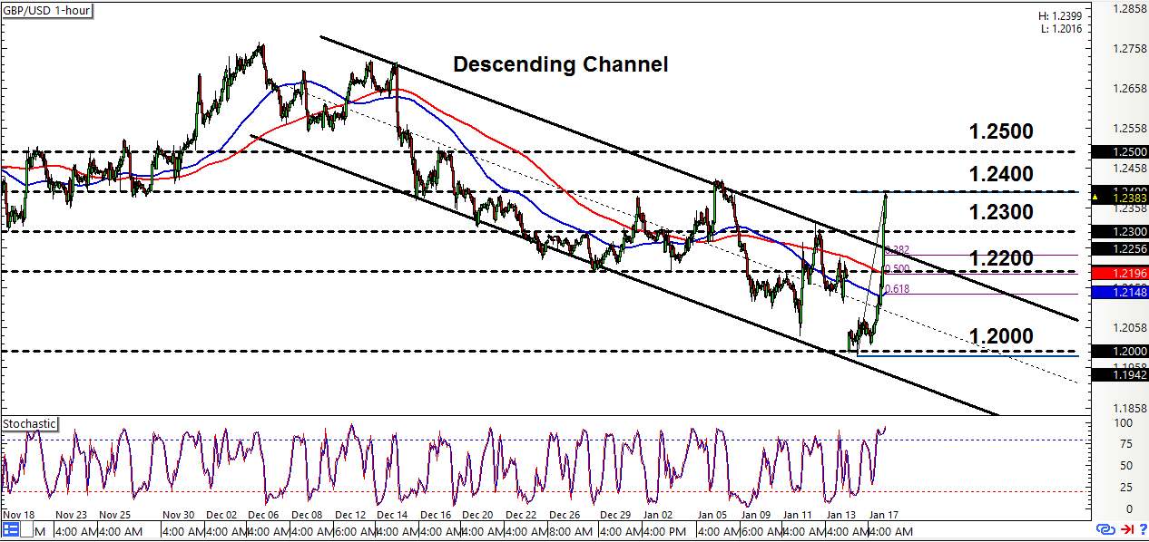Click the Dec 22 date label
Screen dimensions: 1149x542
(x=520, y=515)
